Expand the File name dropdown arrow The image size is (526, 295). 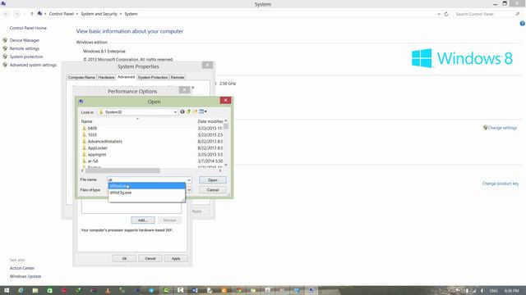coord(189,180)
